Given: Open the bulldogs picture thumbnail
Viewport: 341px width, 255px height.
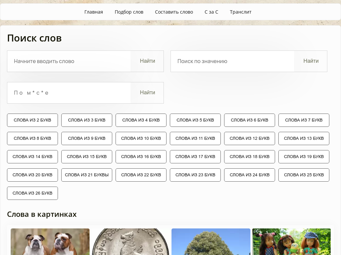Looking at the screenshot, I should point(50,242).
